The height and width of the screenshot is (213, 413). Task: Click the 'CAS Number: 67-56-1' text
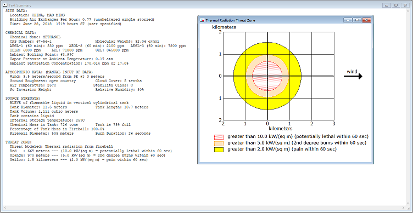tap(30, 42)
